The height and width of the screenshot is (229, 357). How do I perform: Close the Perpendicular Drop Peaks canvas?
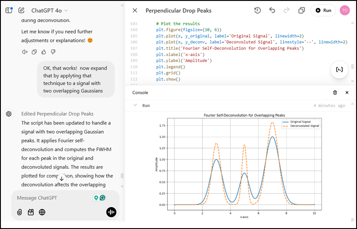pos(135,10)
